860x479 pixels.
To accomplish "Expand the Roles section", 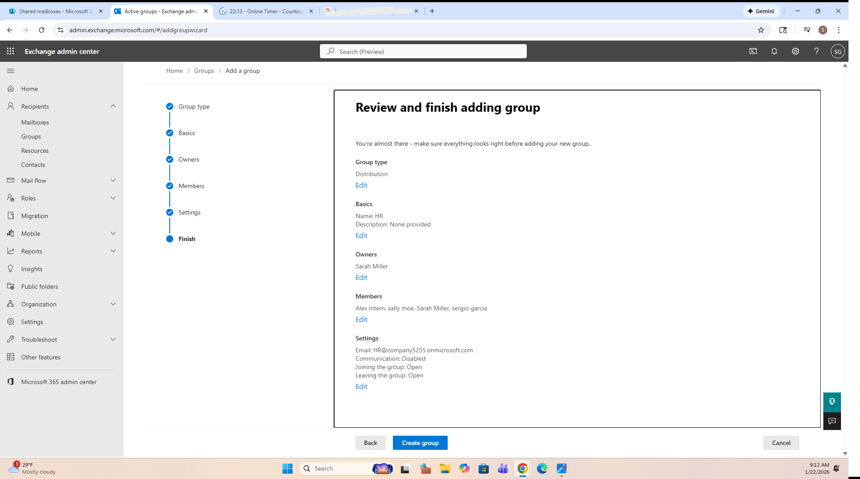I will click(x=113, y=198).
